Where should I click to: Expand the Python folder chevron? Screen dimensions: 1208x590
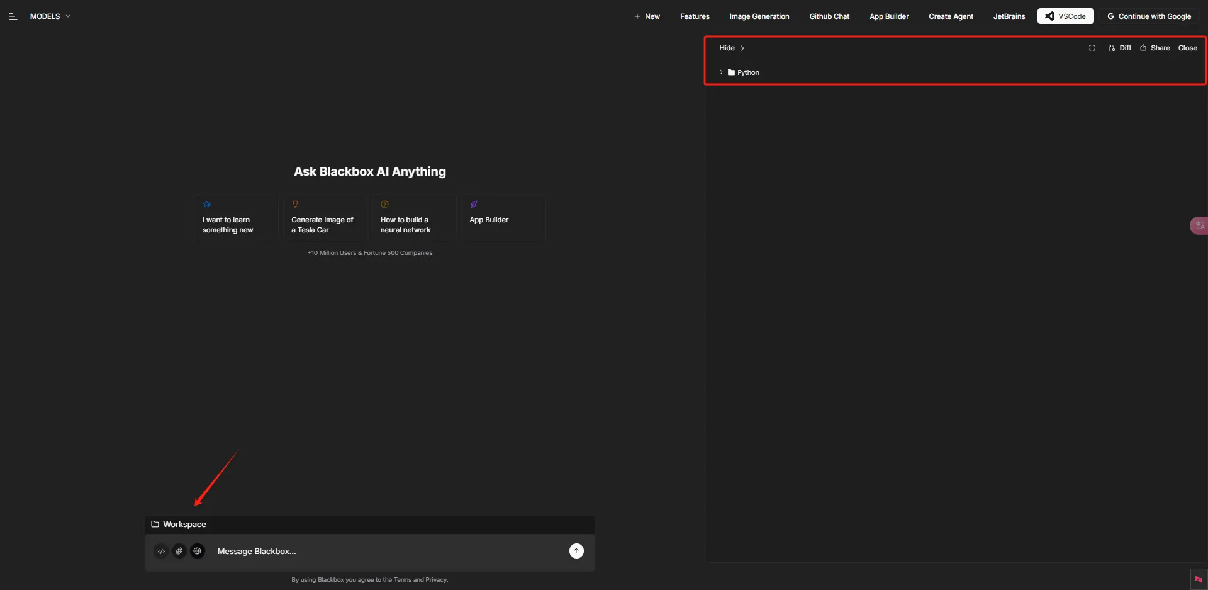pos(721,72)
